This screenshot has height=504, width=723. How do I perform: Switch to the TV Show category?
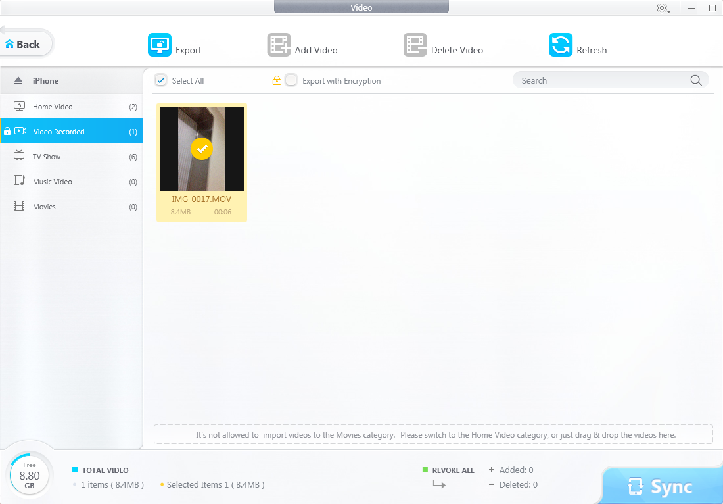47,157
